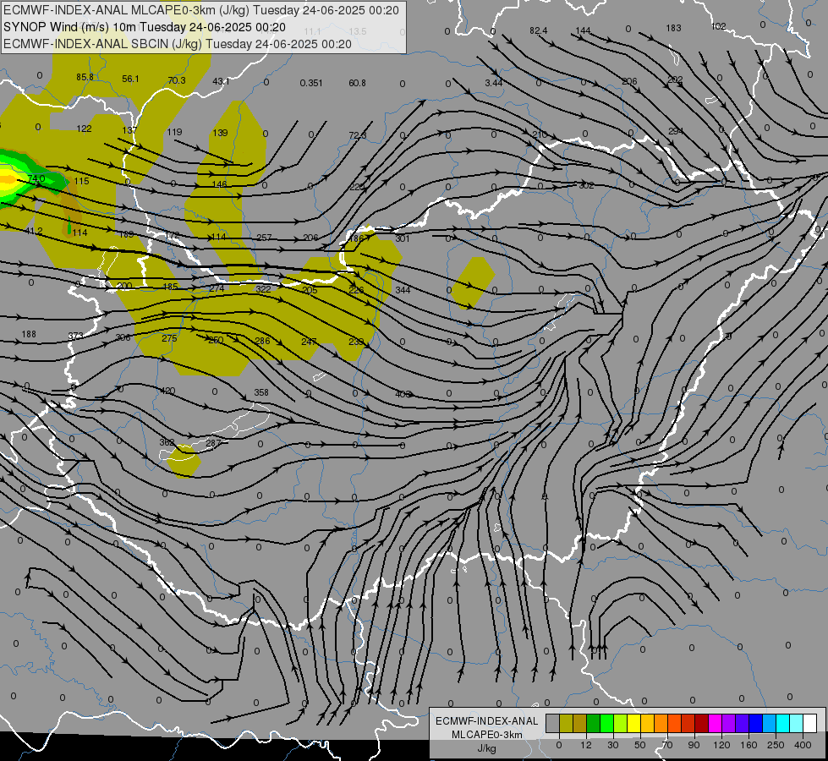The image size is (828, 761).
Task: Click the legend unit 'J/kg'
Action: [486, 747]
